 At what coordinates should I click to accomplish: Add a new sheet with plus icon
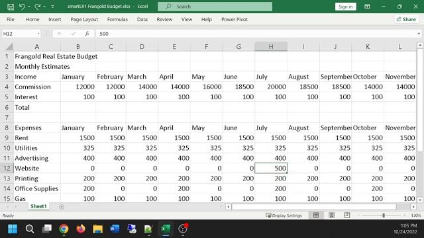(62, 207)
